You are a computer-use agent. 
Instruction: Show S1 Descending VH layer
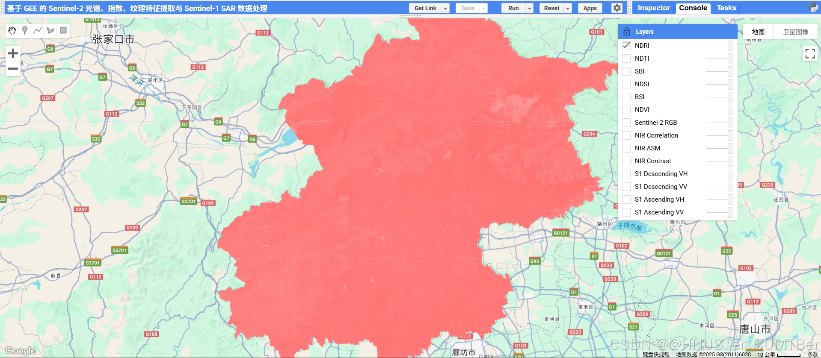pyautogui.click(x=626, y=173)
